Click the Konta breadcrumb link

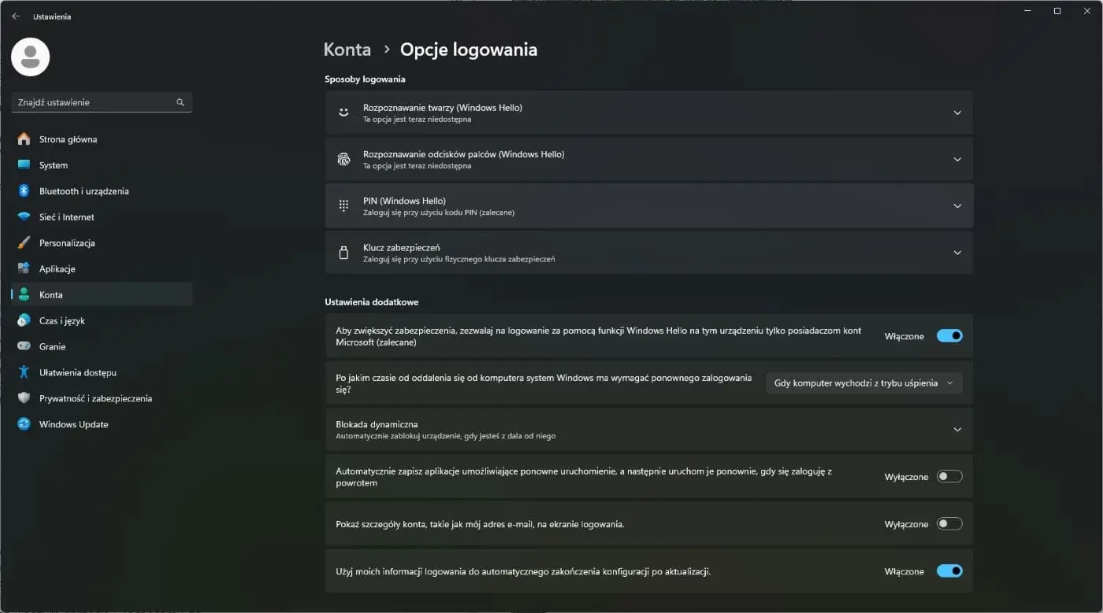347,50
